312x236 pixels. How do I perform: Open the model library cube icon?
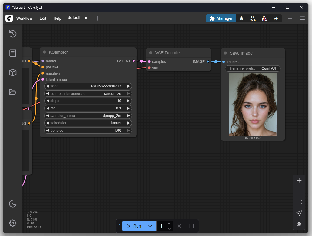coord(12,73)
